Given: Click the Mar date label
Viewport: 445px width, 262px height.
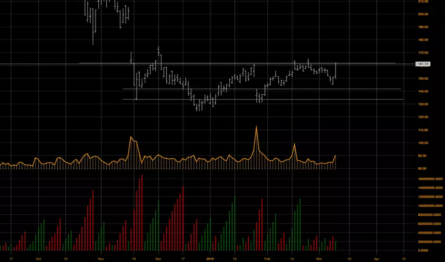Looking at the screenshot, I should pyautogui.click(x=319, y=259).
